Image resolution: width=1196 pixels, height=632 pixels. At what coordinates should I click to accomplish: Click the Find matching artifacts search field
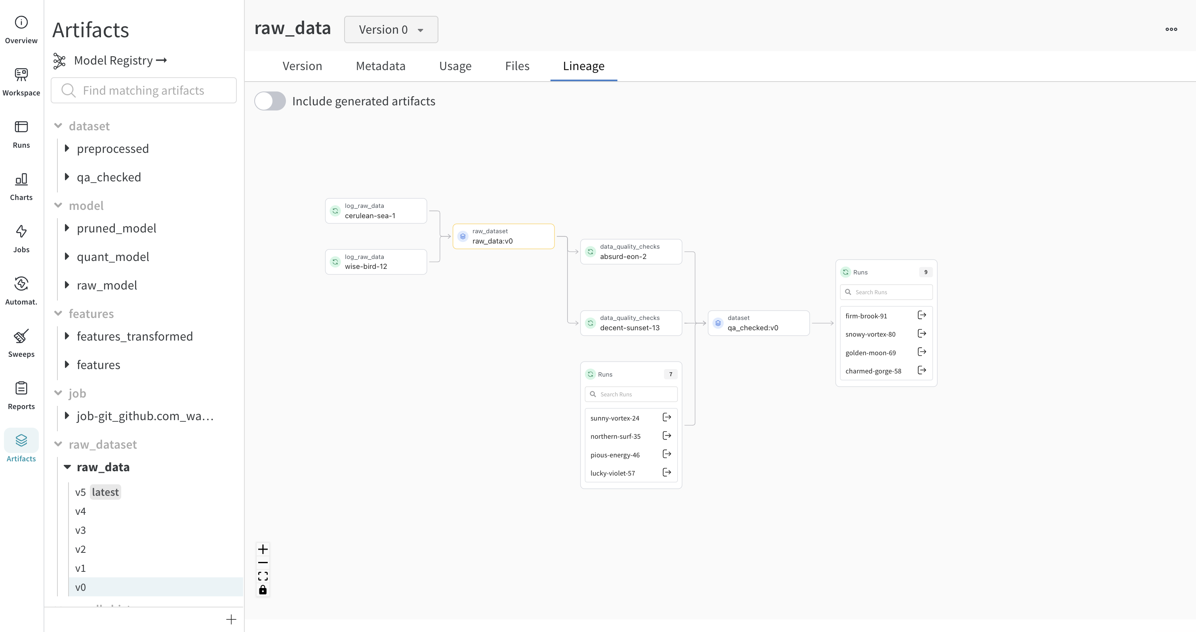coord(144,91)
